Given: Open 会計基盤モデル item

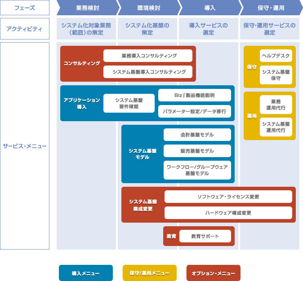Looking at the screenshot, I should [x=197, y=135].
